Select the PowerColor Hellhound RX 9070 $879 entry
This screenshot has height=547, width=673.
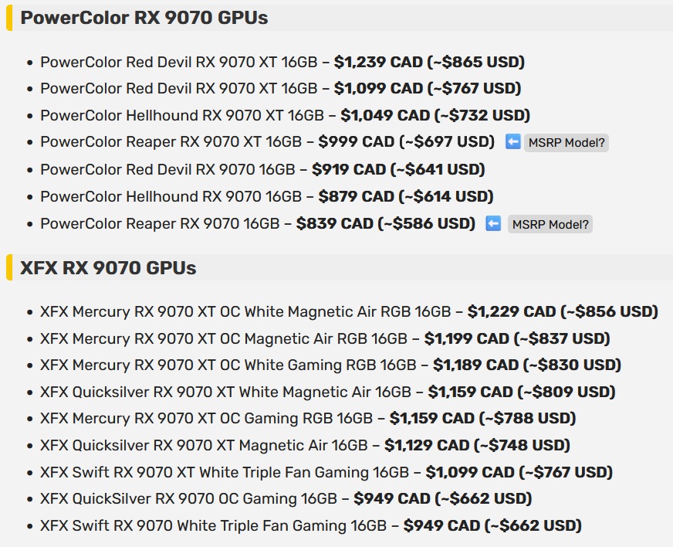pos(267,196)
